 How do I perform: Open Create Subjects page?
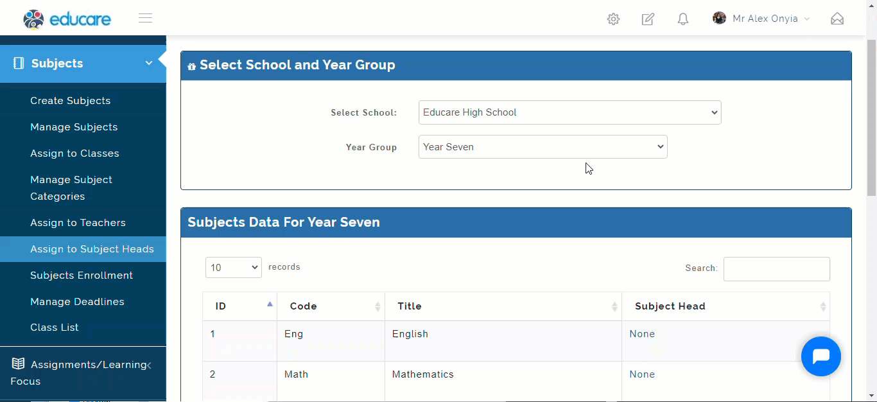[70, 101]
